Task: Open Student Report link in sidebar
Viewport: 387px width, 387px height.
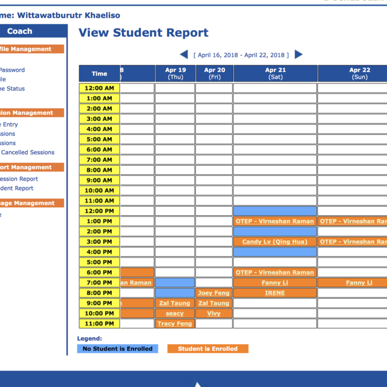Action: click(16, 188)
